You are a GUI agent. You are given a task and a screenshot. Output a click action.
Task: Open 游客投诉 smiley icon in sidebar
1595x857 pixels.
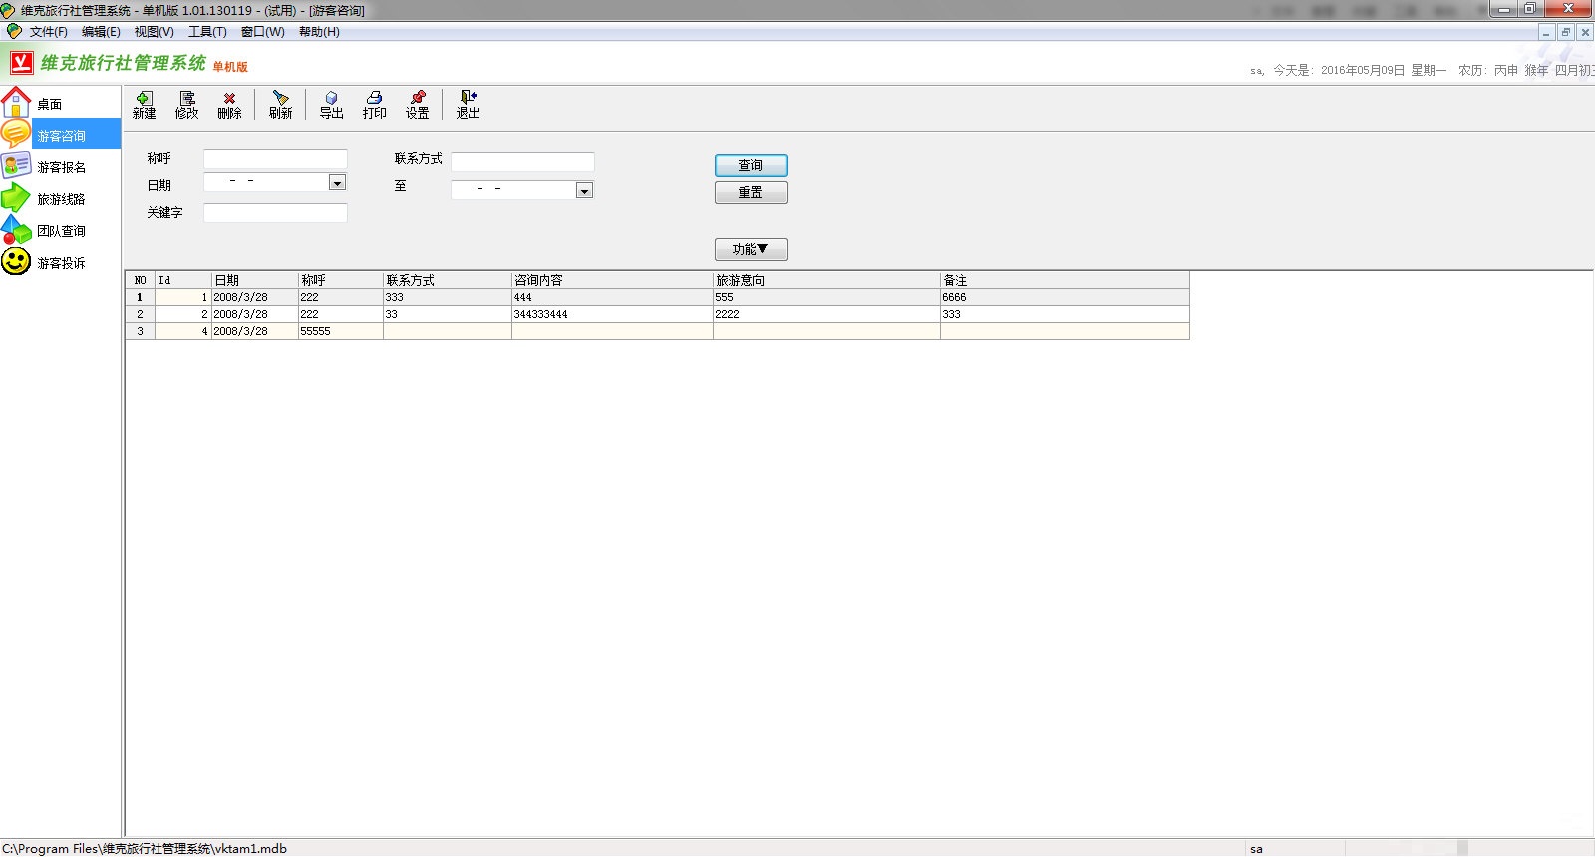[x=16, y=261]
